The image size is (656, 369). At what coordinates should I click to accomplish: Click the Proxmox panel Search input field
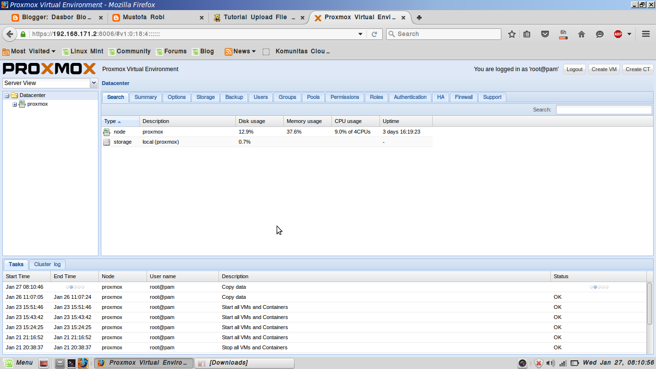pos(604,110)
